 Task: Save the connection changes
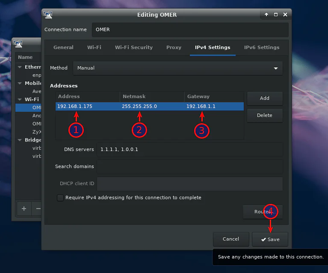(x=270, y=239)
